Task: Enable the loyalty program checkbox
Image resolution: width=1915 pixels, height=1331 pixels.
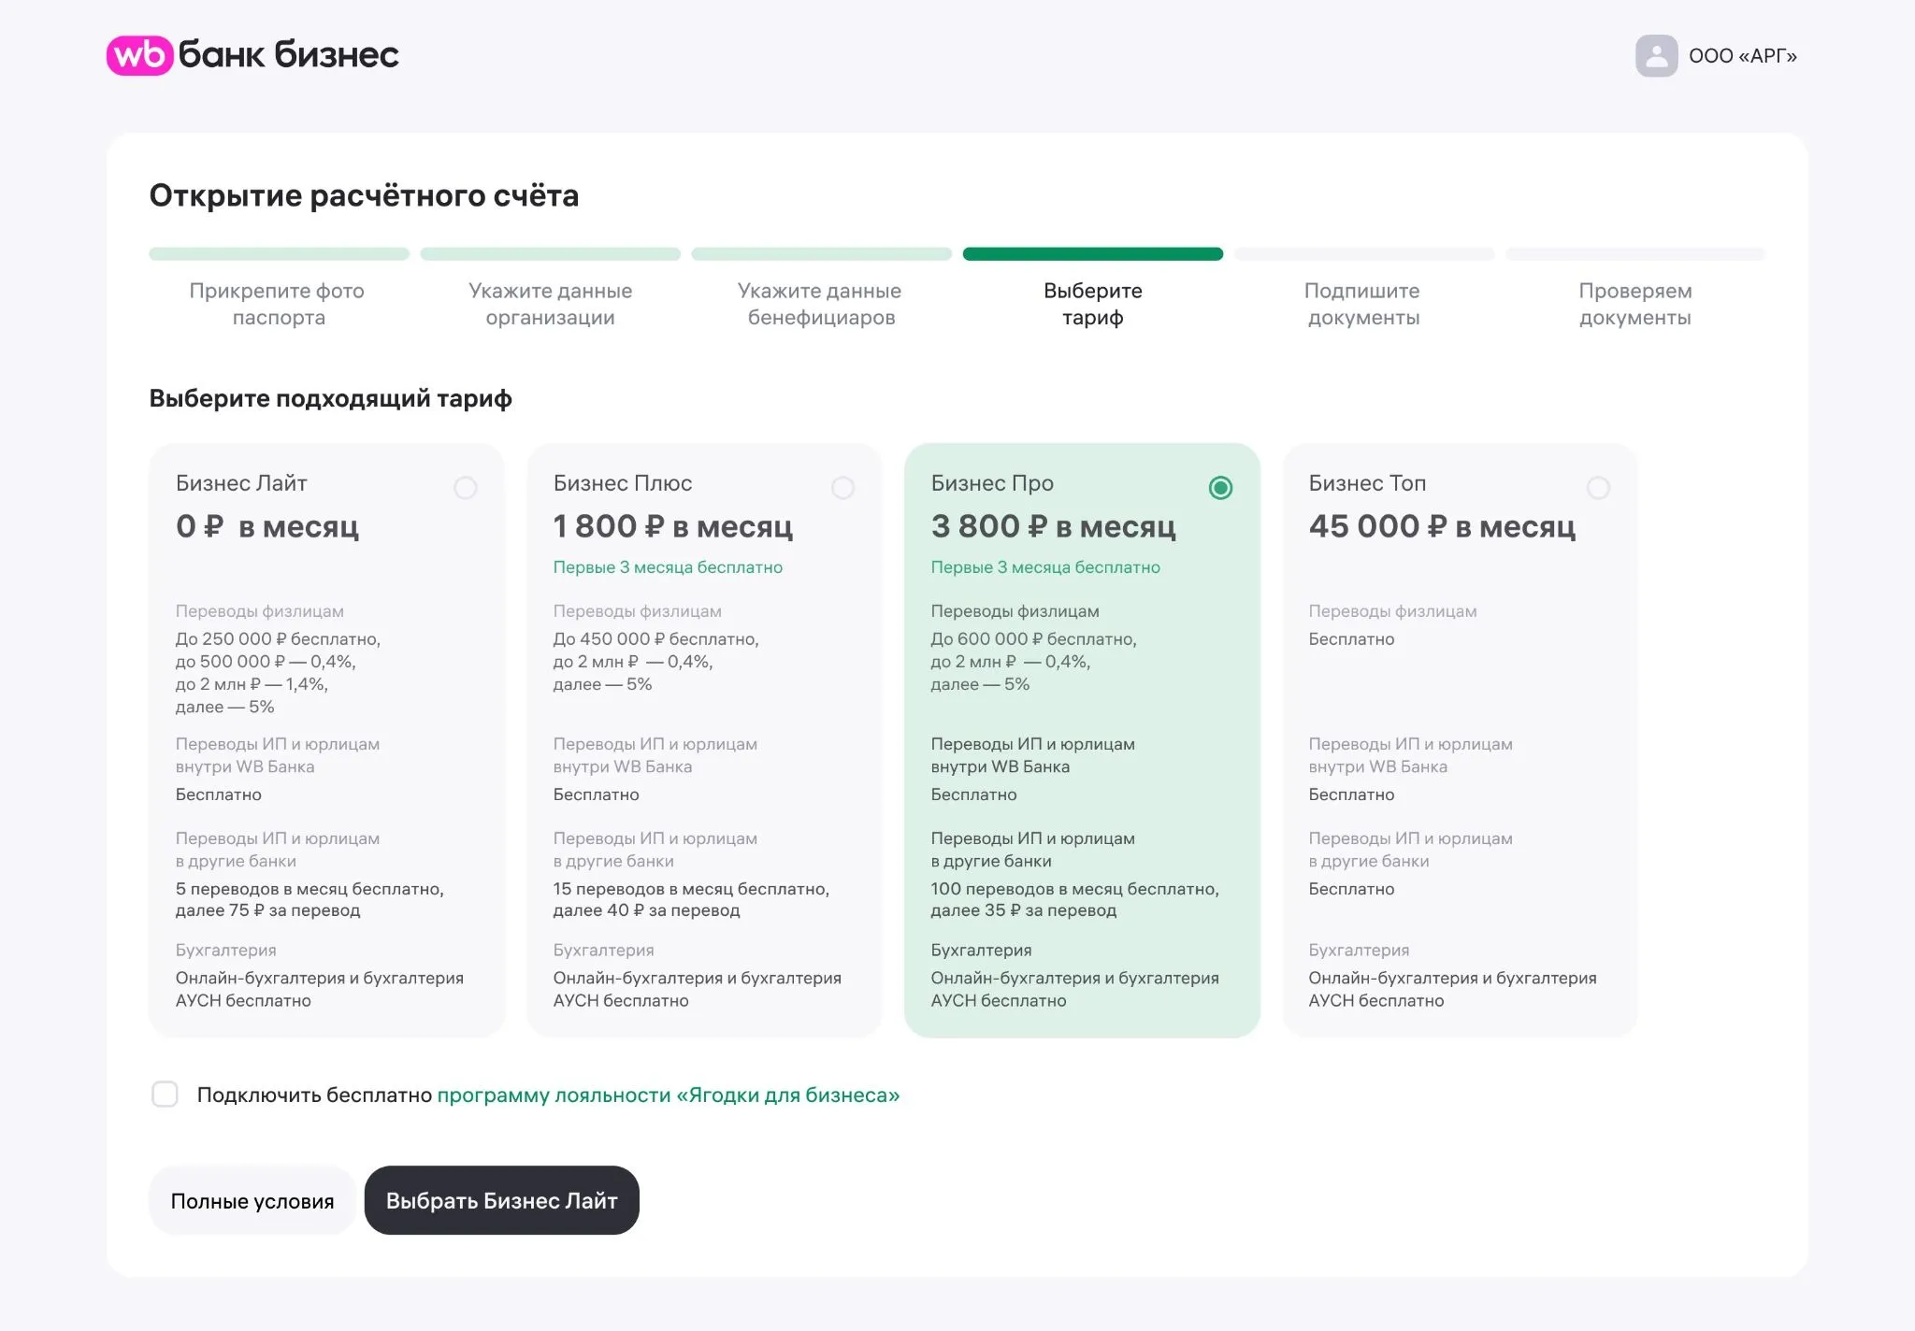Action: coord(165,1095)
